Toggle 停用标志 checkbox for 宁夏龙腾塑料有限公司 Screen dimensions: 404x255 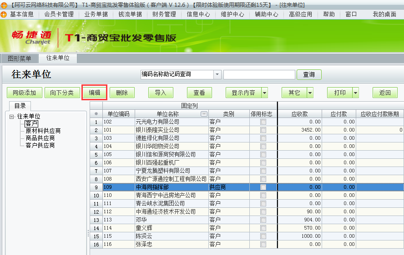(x=263, y=171)
